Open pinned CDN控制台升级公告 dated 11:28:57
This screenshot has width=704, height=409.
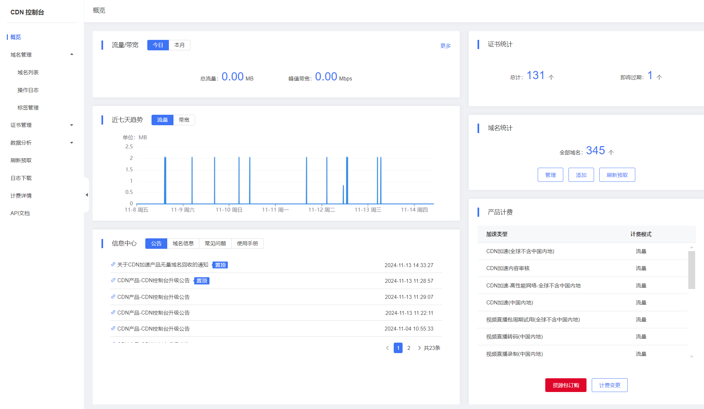click(x=153, y=281)
